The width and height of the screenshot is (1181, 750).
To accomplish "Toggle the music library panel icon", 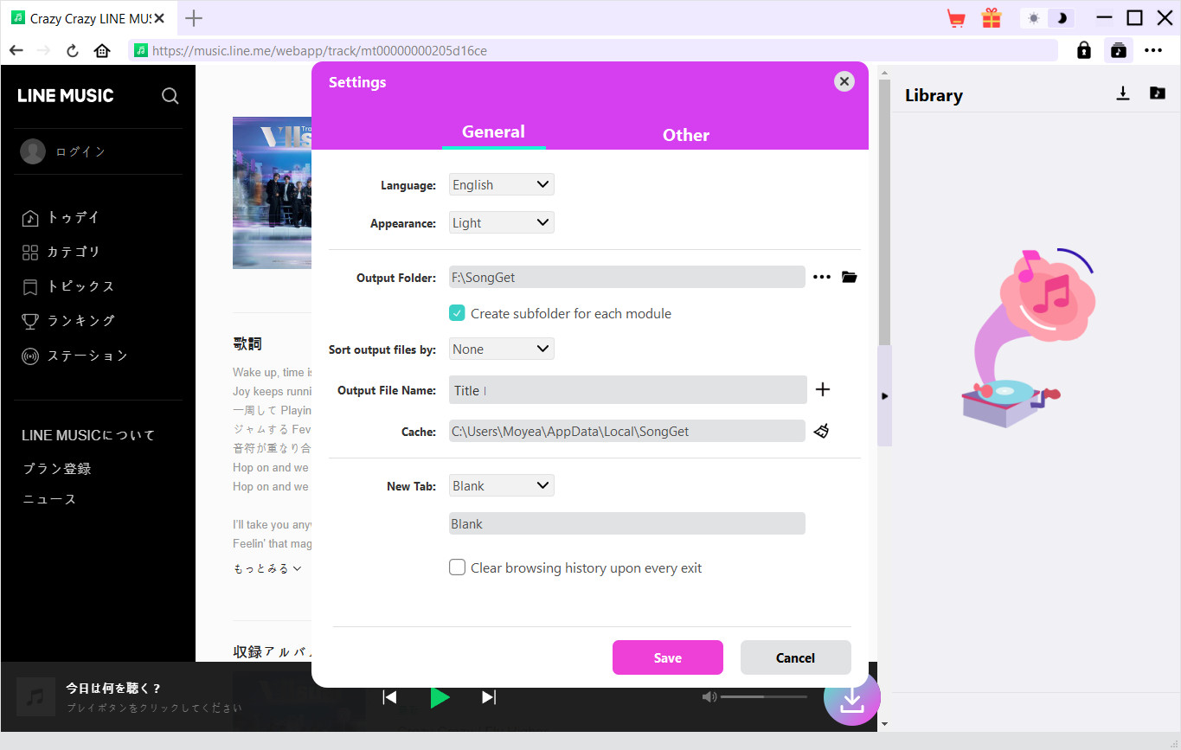I will [x=1119, y=50].
